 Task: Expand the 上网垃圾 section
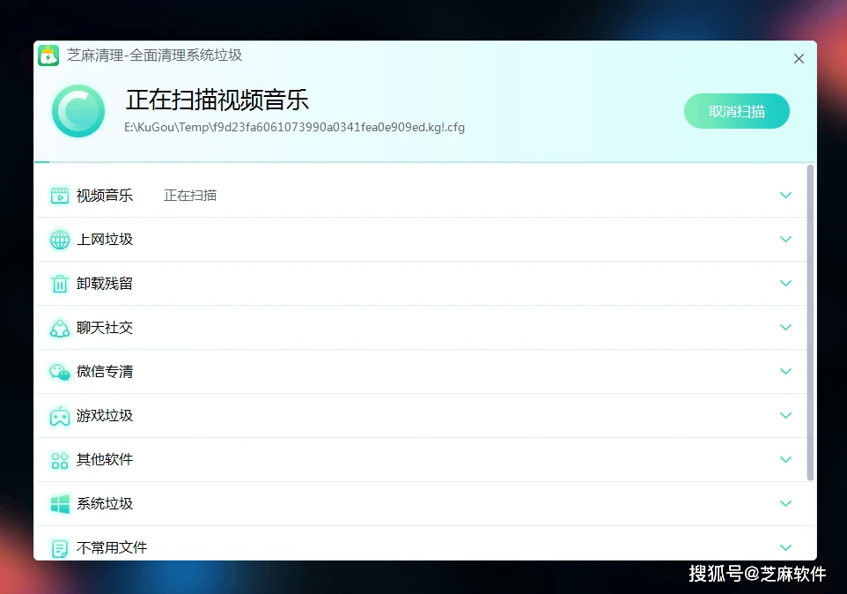[785, 239]
